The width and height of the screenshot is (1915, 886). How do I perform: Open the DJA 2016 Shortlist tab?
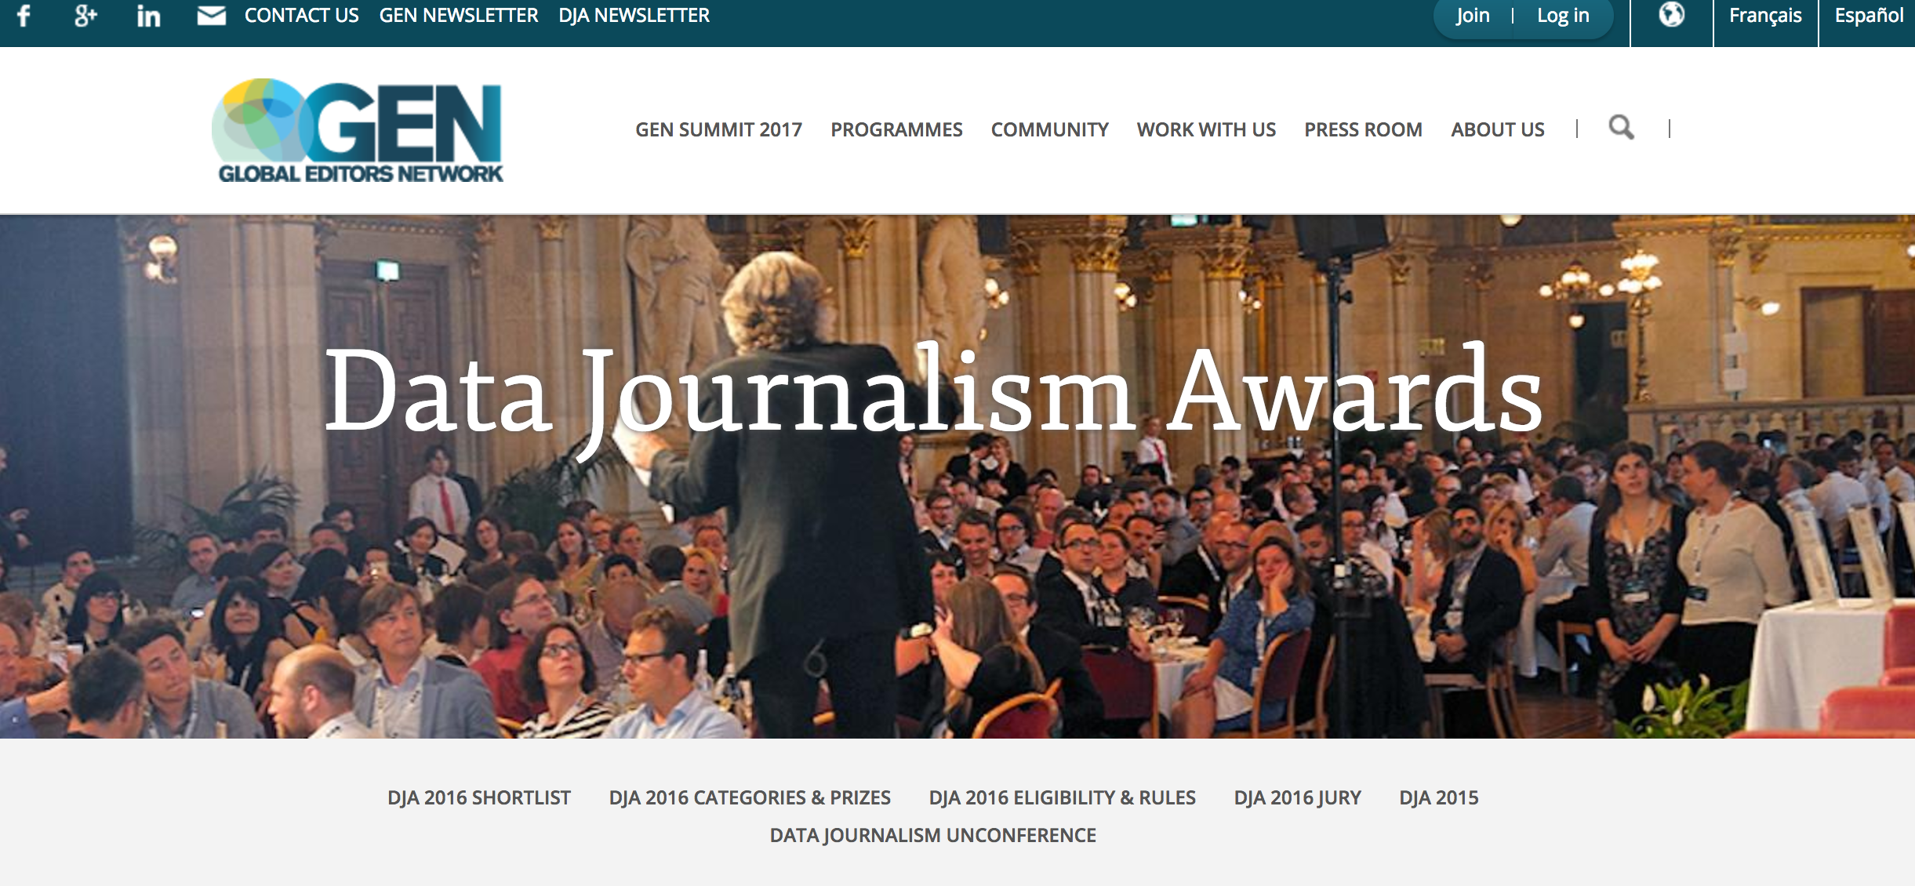(x=479, y=797)
